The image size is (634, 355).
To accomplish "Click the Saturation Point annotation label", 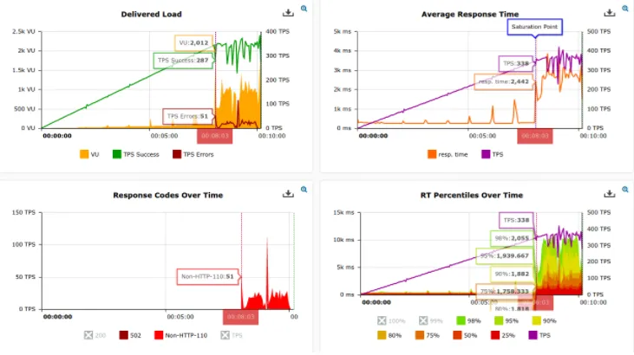I will pyautogui.click(x=534, y=27).
